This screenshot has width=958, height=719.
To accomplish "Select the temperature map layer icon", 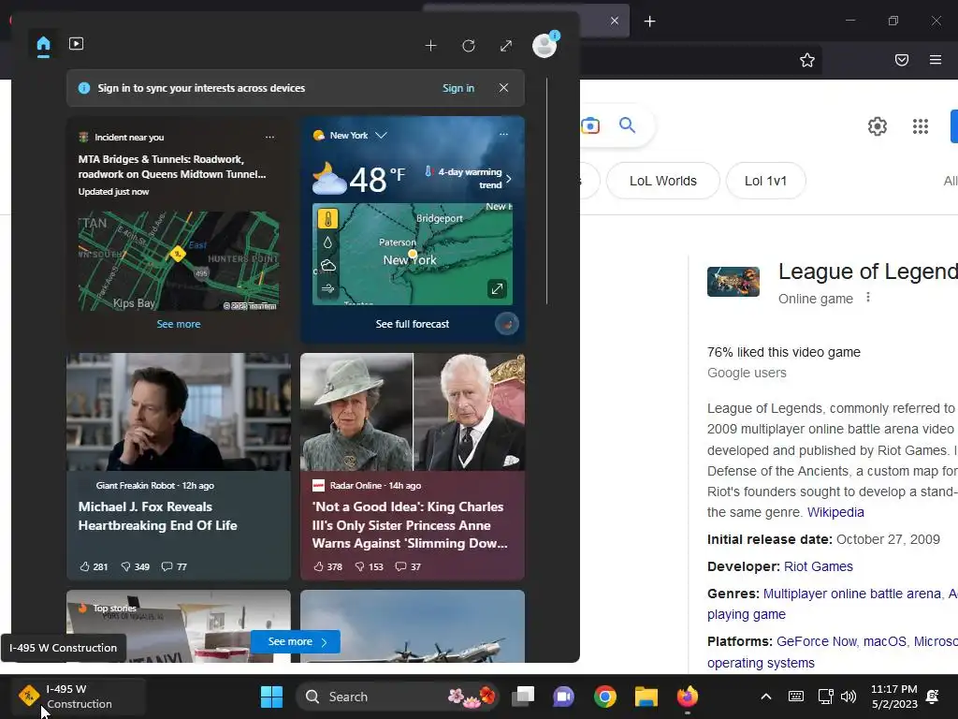I will [x=328, y=219].
